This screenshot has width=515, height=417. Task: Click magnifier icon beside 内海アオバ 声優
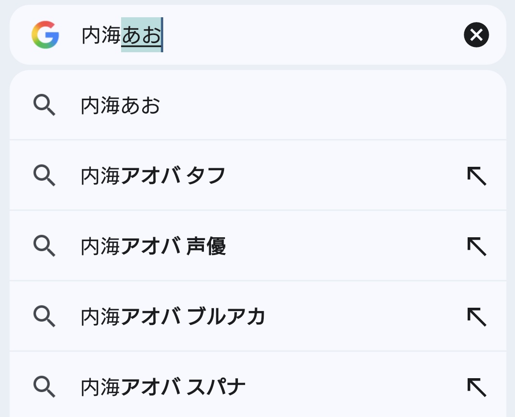coord(45,245)
